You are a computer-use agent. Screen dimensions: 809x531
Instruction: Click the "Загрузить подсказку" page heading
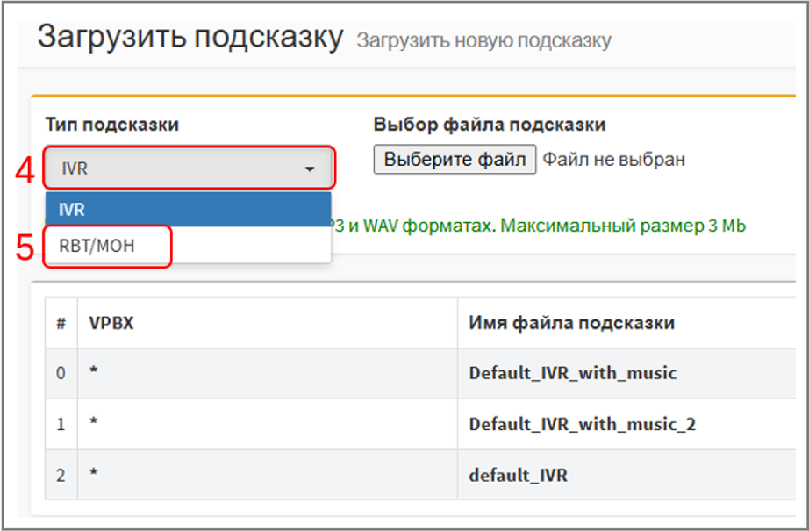pos(190,38)
